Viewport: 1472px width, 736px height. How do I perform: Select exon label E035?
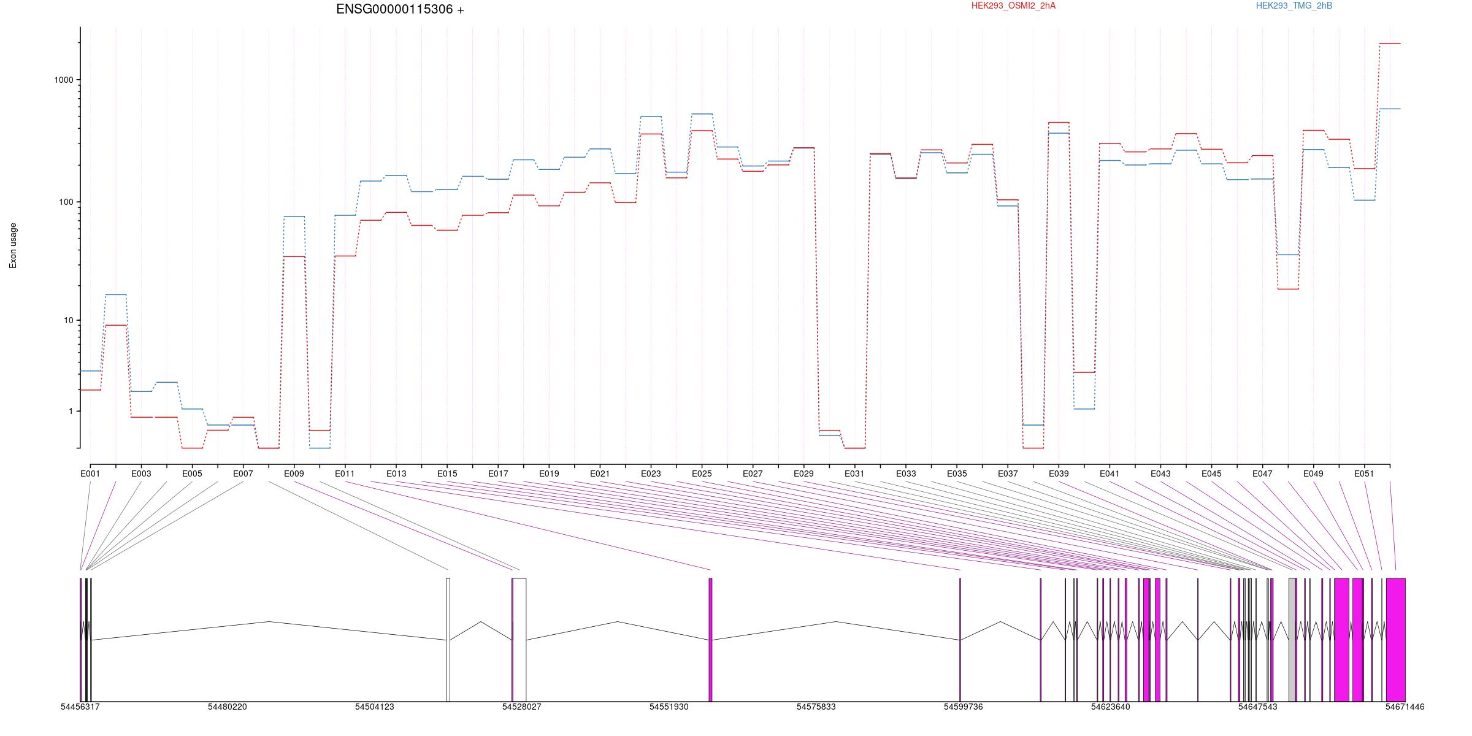tap(957, 473)
